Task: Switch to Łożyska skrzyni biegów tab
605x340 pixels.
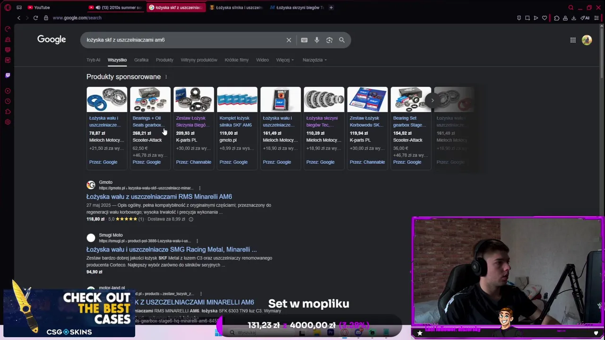Action: (x=296, y=8)
